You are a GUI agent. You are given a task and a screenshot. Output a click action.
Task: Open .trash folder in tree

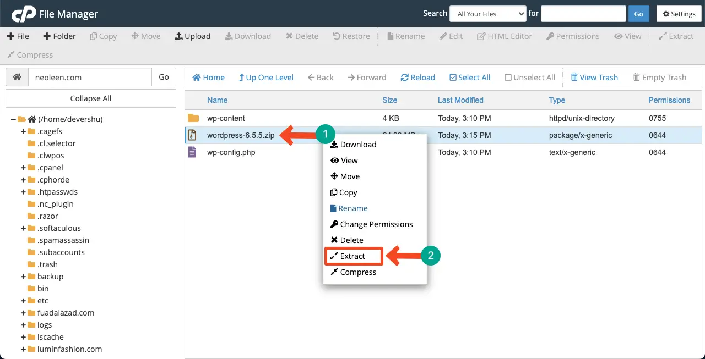[47, 264]
